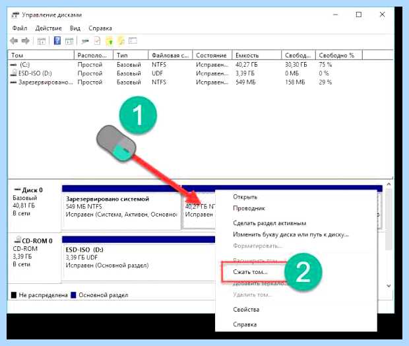
Task: Click the disk pane scroll down arrow
Action: click(x=389, y=286)
